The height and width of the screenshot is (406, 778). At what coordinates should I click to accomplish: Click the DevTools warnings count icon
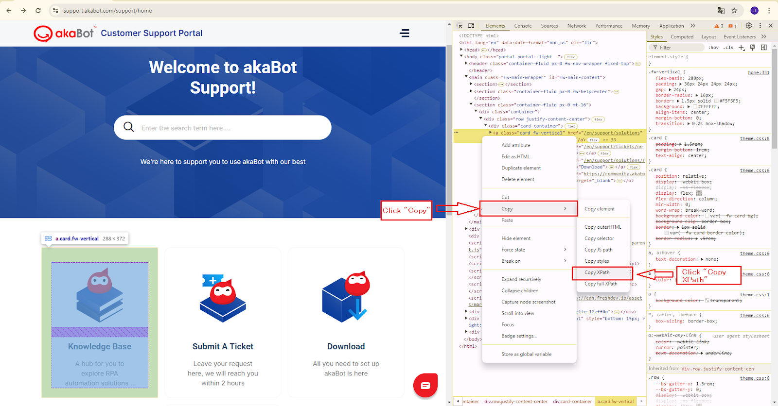719,26
